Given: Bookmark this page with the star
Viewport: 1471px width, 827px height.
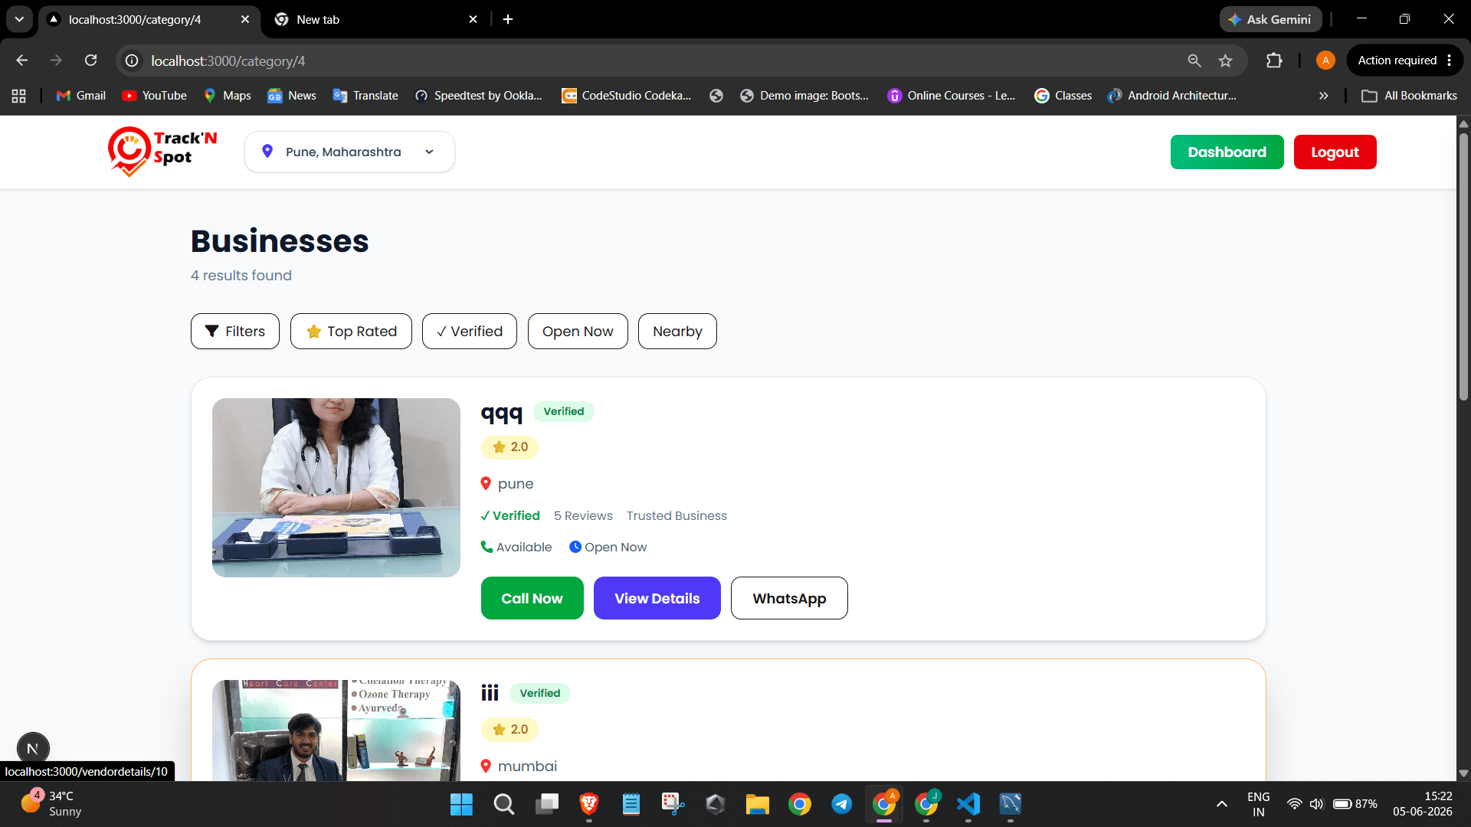Looking at the screenshot, I should [x=1226, y=60].
